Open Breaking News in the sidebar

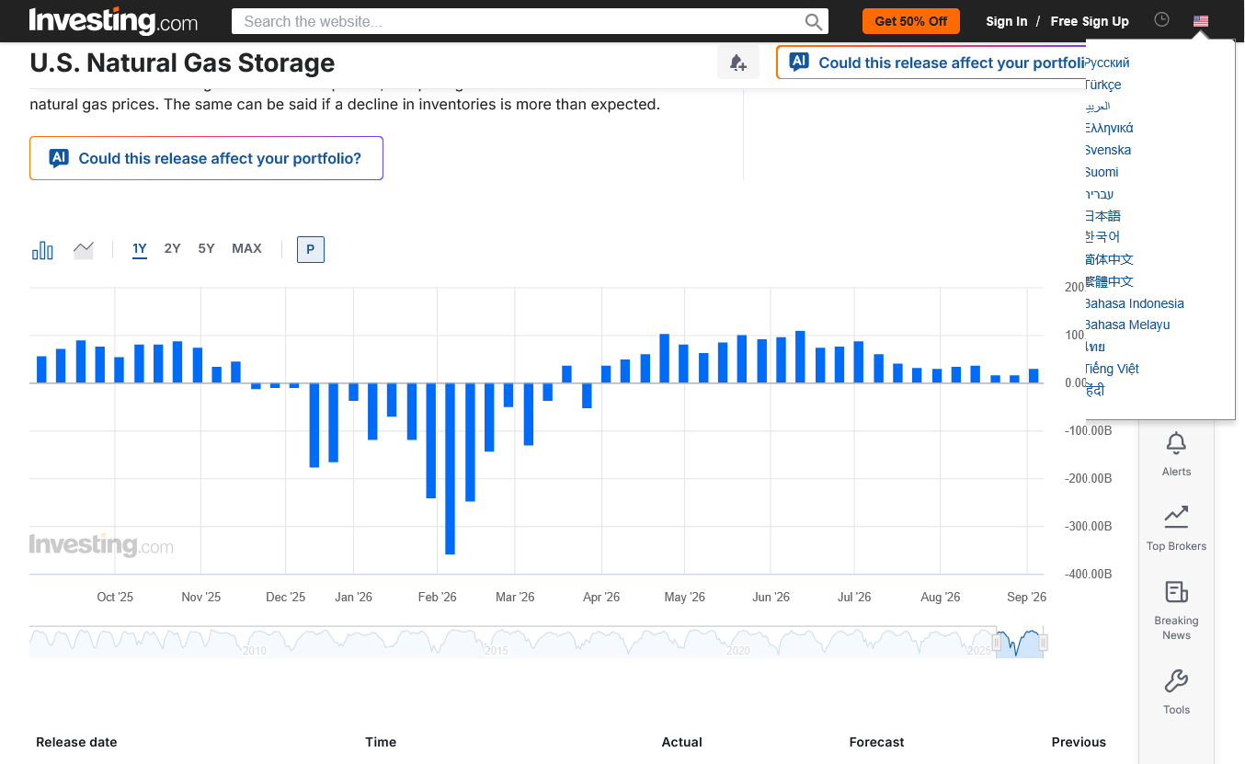pyautogui.click(x=1176, y=610)
